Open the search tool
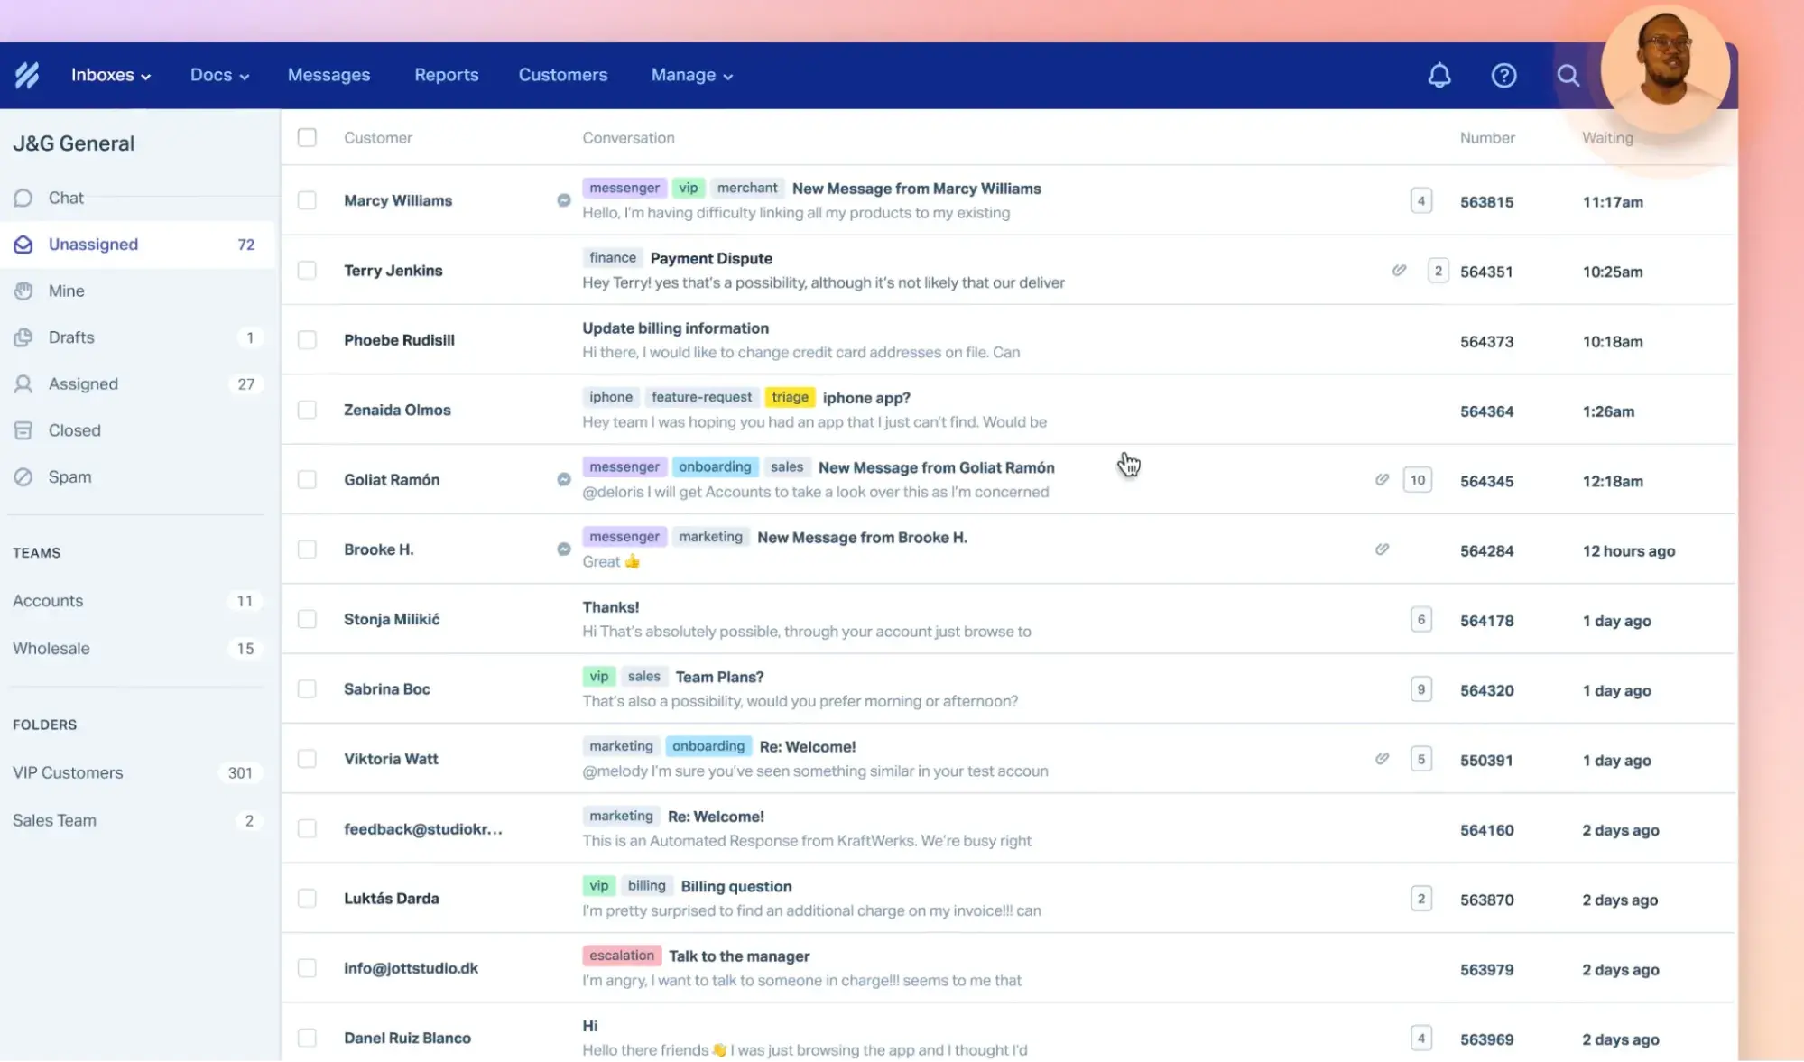The image size is (1804, 1062). [x=1568, y=75]
